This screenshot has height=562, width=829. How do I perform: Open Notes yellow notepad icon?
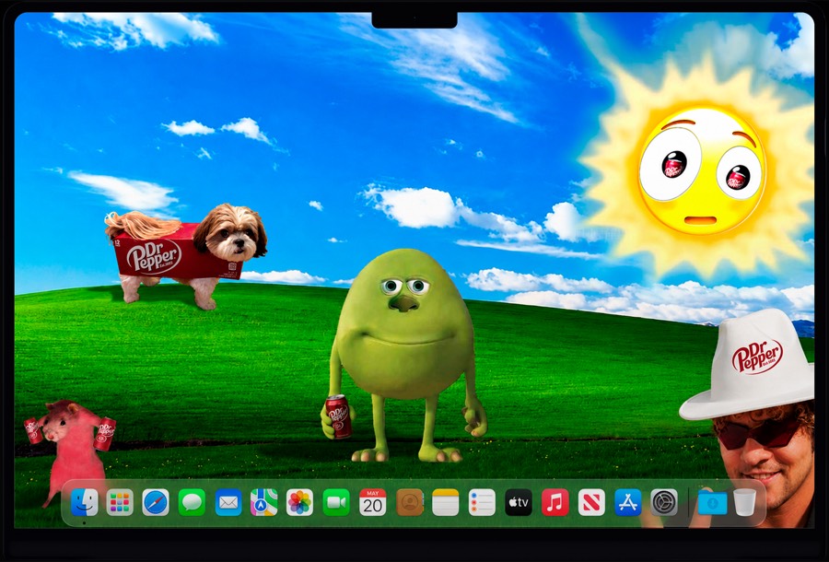coord(446,502)
